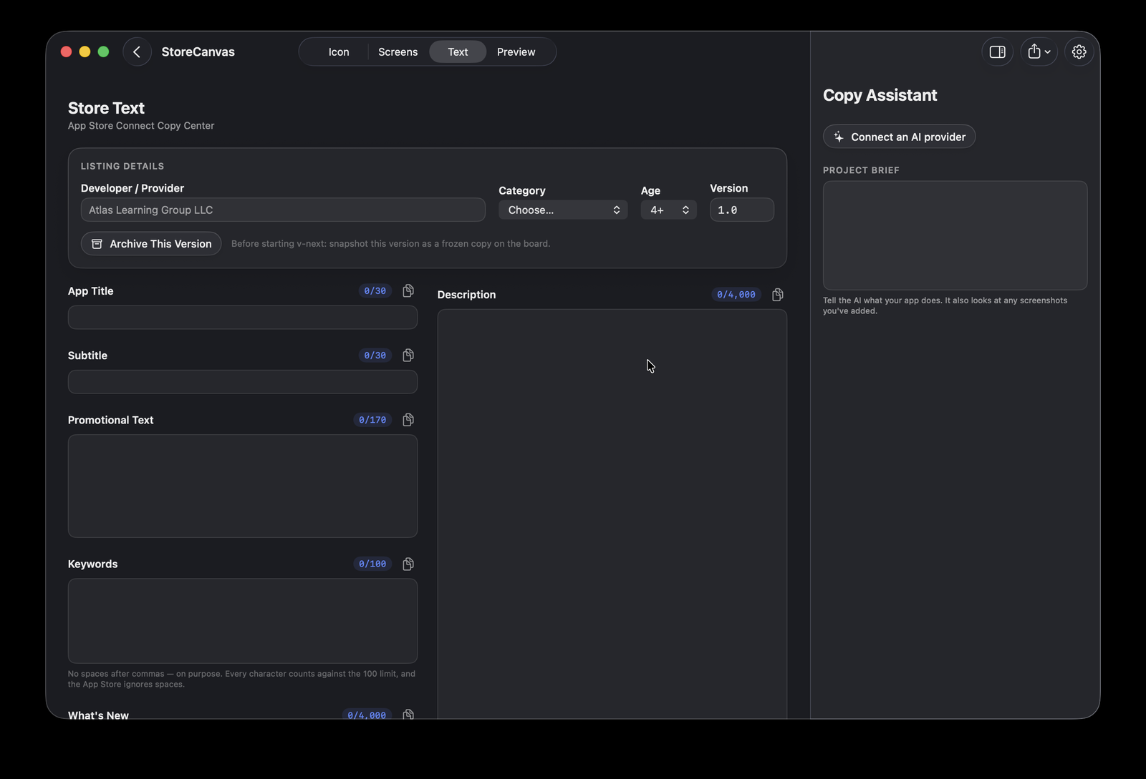Click the Subtitle 0/30 counter
Screen dimensions: 1146x779
[375, 355]
